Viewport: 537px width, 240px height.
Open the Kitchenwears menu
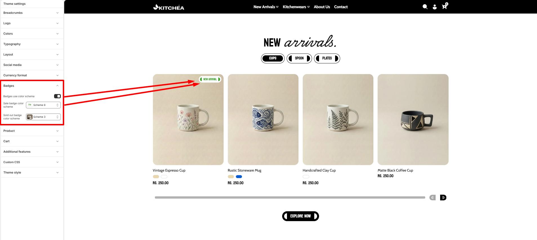pos(296,7)
